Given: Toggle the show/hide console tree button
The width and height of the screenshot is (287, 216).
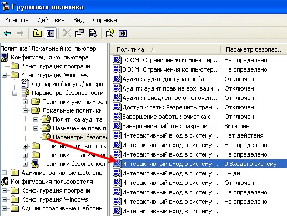Looking at the screenshot, I should click(51, 33).
